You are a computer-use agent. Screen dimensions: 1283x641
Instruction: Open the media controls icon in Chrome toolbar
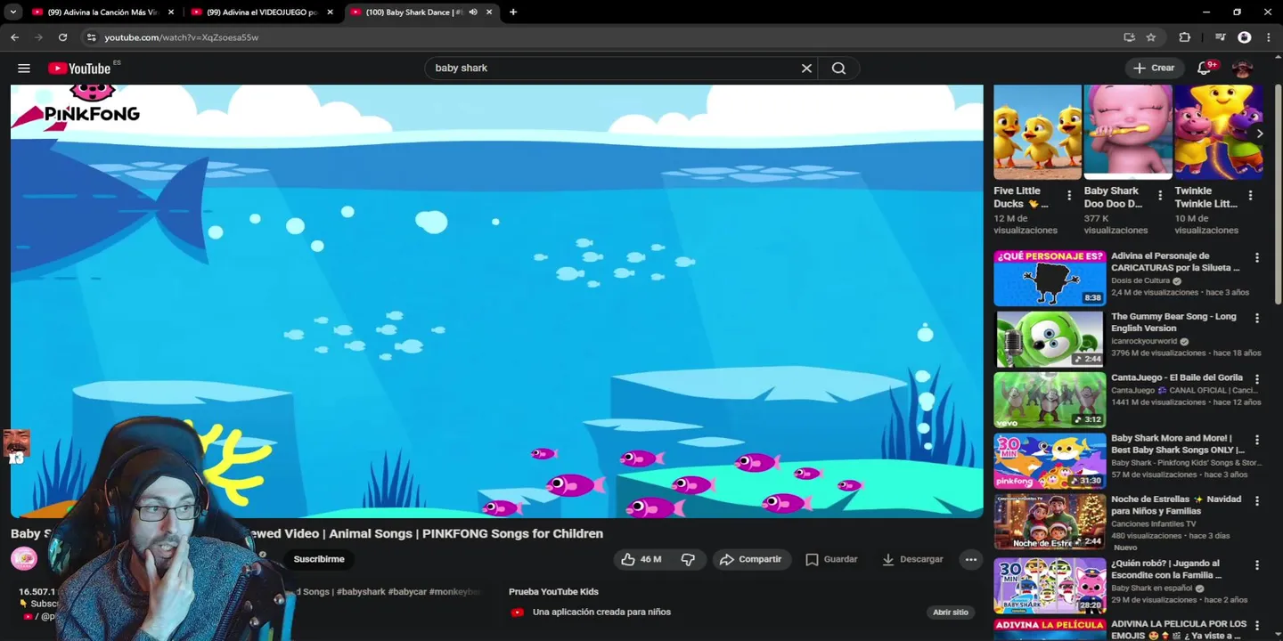(1220, 37)
